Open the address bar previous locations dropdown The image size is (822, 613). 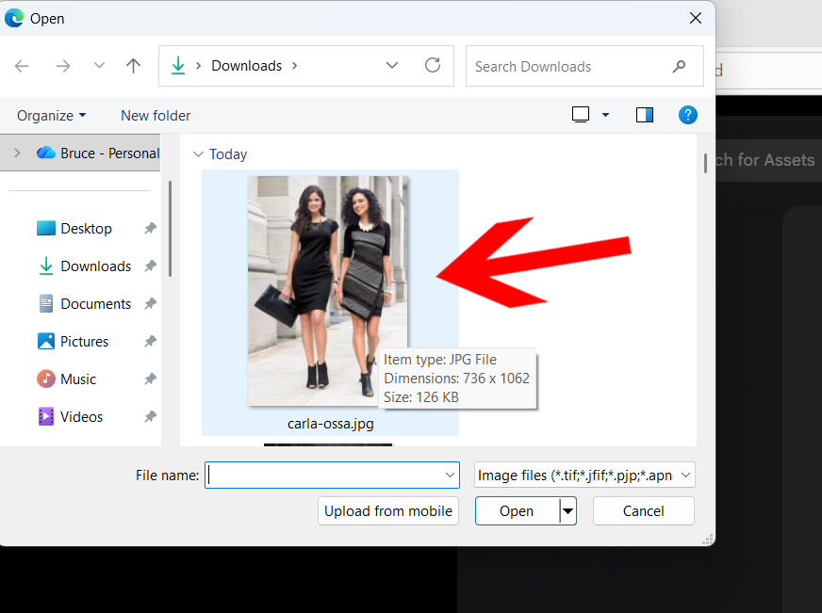391,65
